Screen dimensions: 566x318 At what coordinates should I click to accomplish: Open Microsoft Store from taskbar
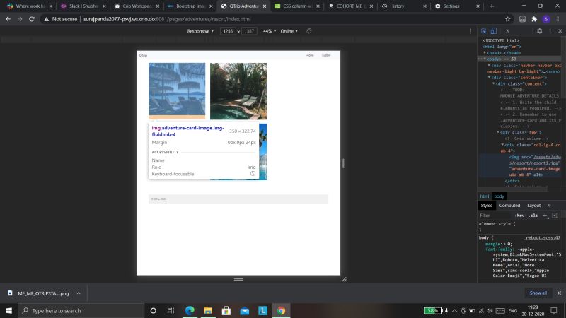click(226, 310)
